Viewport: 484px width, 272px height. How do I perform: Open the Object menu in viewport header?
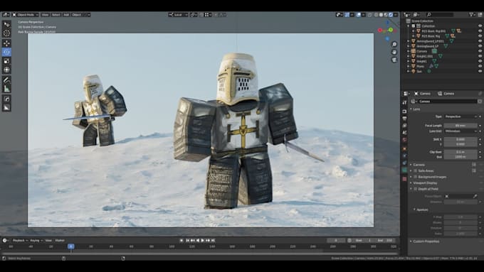point(76,14)
